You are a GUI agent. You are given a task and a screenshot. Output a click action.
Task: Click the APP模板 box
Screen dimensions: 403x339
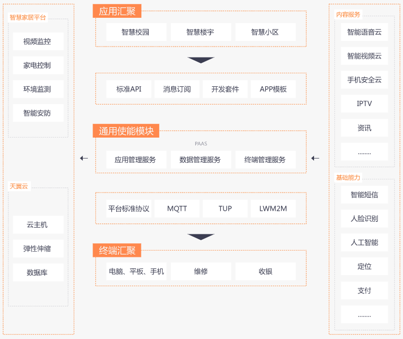click(273, 89)
